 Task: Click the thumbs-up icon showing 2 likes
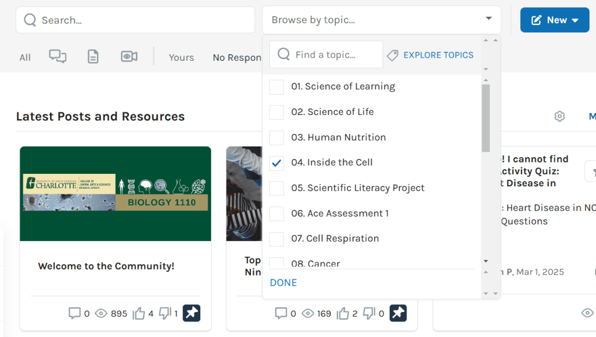pos(343,313)
